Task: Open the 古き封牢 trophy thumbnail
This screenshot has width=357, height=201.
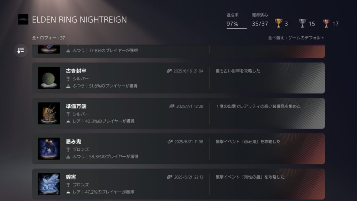Action: point(49,78)
